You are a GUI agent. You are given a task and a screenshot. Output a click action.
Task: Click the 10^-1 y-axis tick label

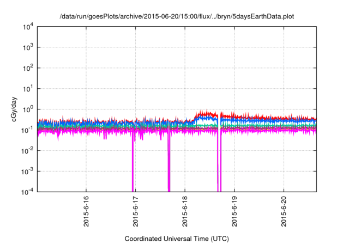pyautogui.click(x=27, y=130)
